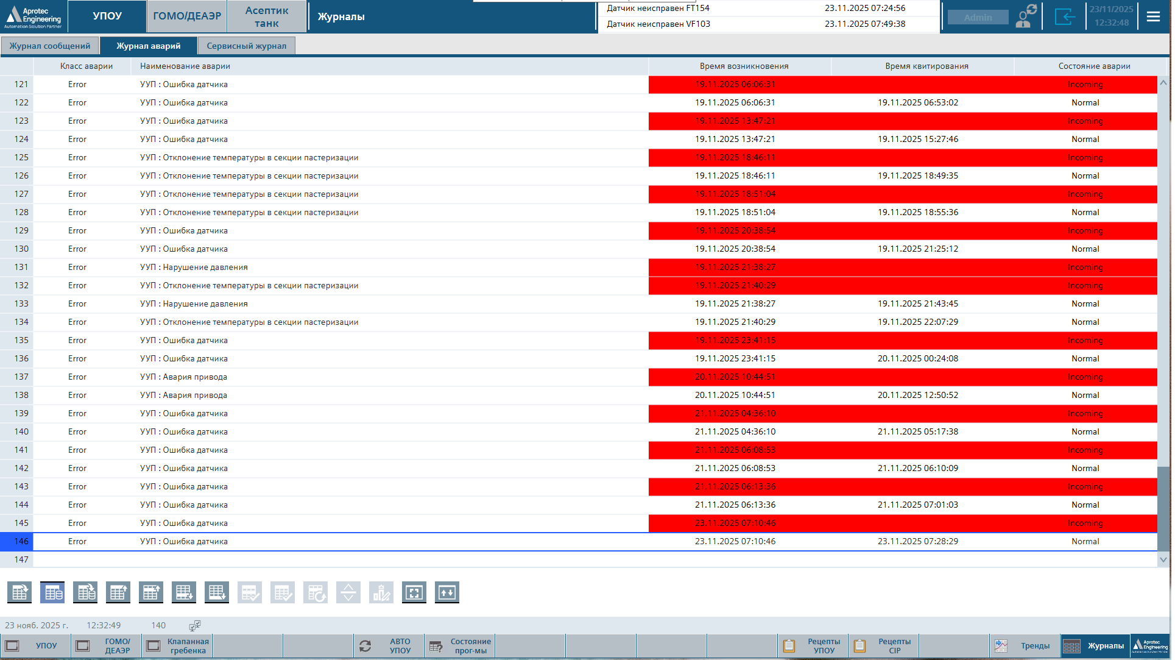This screenshot has width=1175, height=660.
Task: Open the Сервисный журнал tab
Action: pyautogui.click(x=246, y=46)
